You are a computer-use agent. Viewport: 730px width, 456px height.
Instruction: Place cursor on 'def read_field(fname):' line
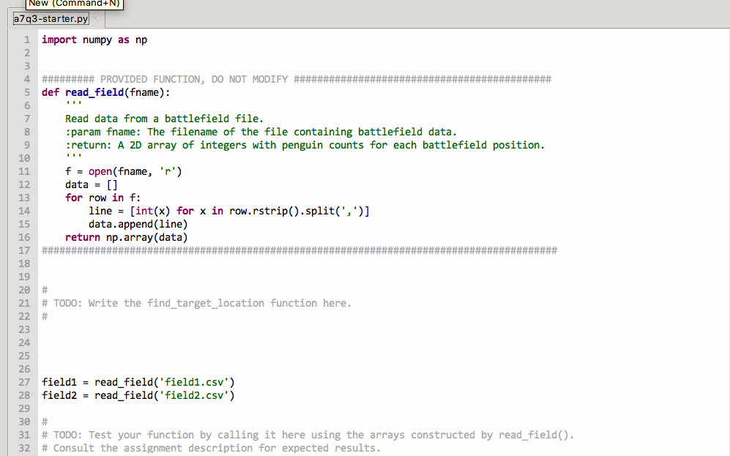pyautogui.click(x=111, y=92)
